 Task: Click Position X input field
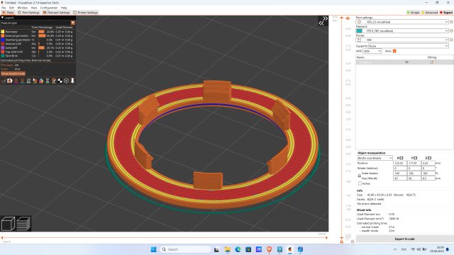coord(399,164)
